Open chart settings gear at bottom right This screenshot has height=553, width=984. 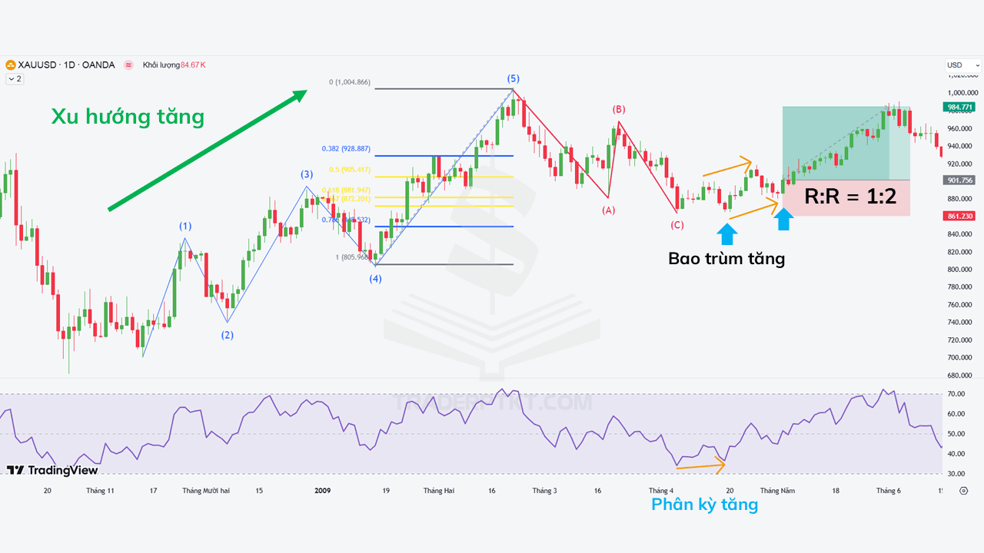point(963,491)
